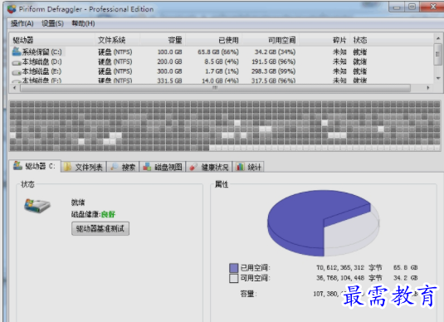
Task: Click the 文件列表 folder tab icon
Action: tap(67, 167)
